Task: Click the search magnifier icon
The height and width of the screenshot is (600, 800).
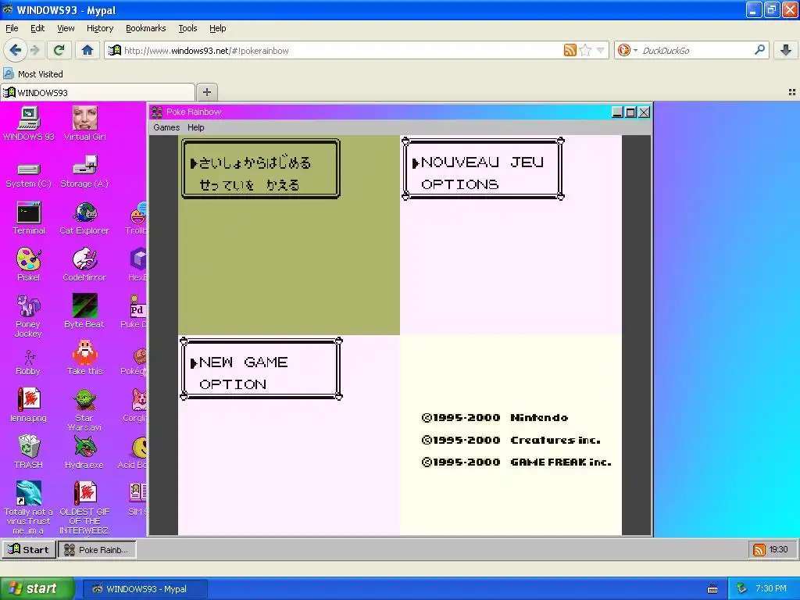Action: pyautogui.click(x=759, y=50)
